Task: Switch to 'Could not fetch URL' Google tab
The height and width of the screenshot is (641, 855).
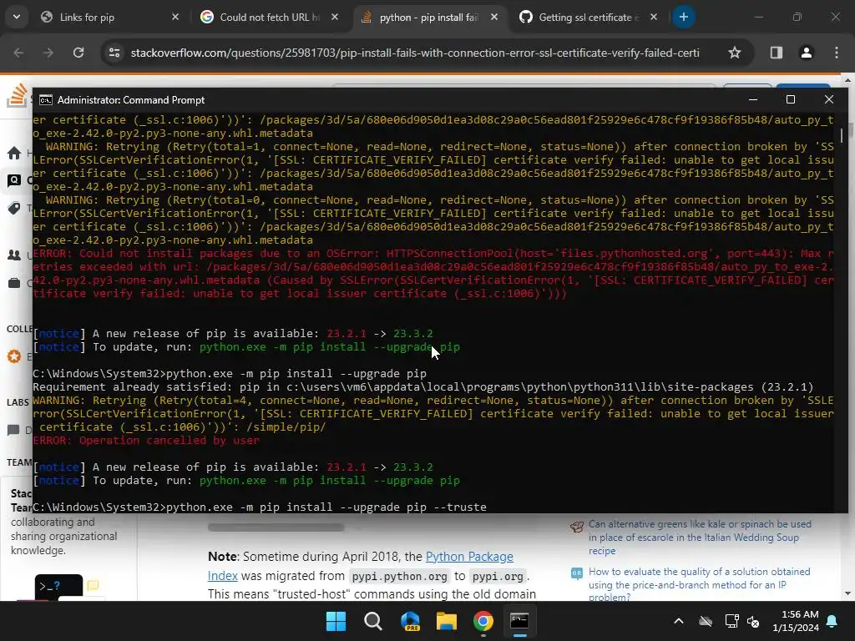Action: coord(270,18)
